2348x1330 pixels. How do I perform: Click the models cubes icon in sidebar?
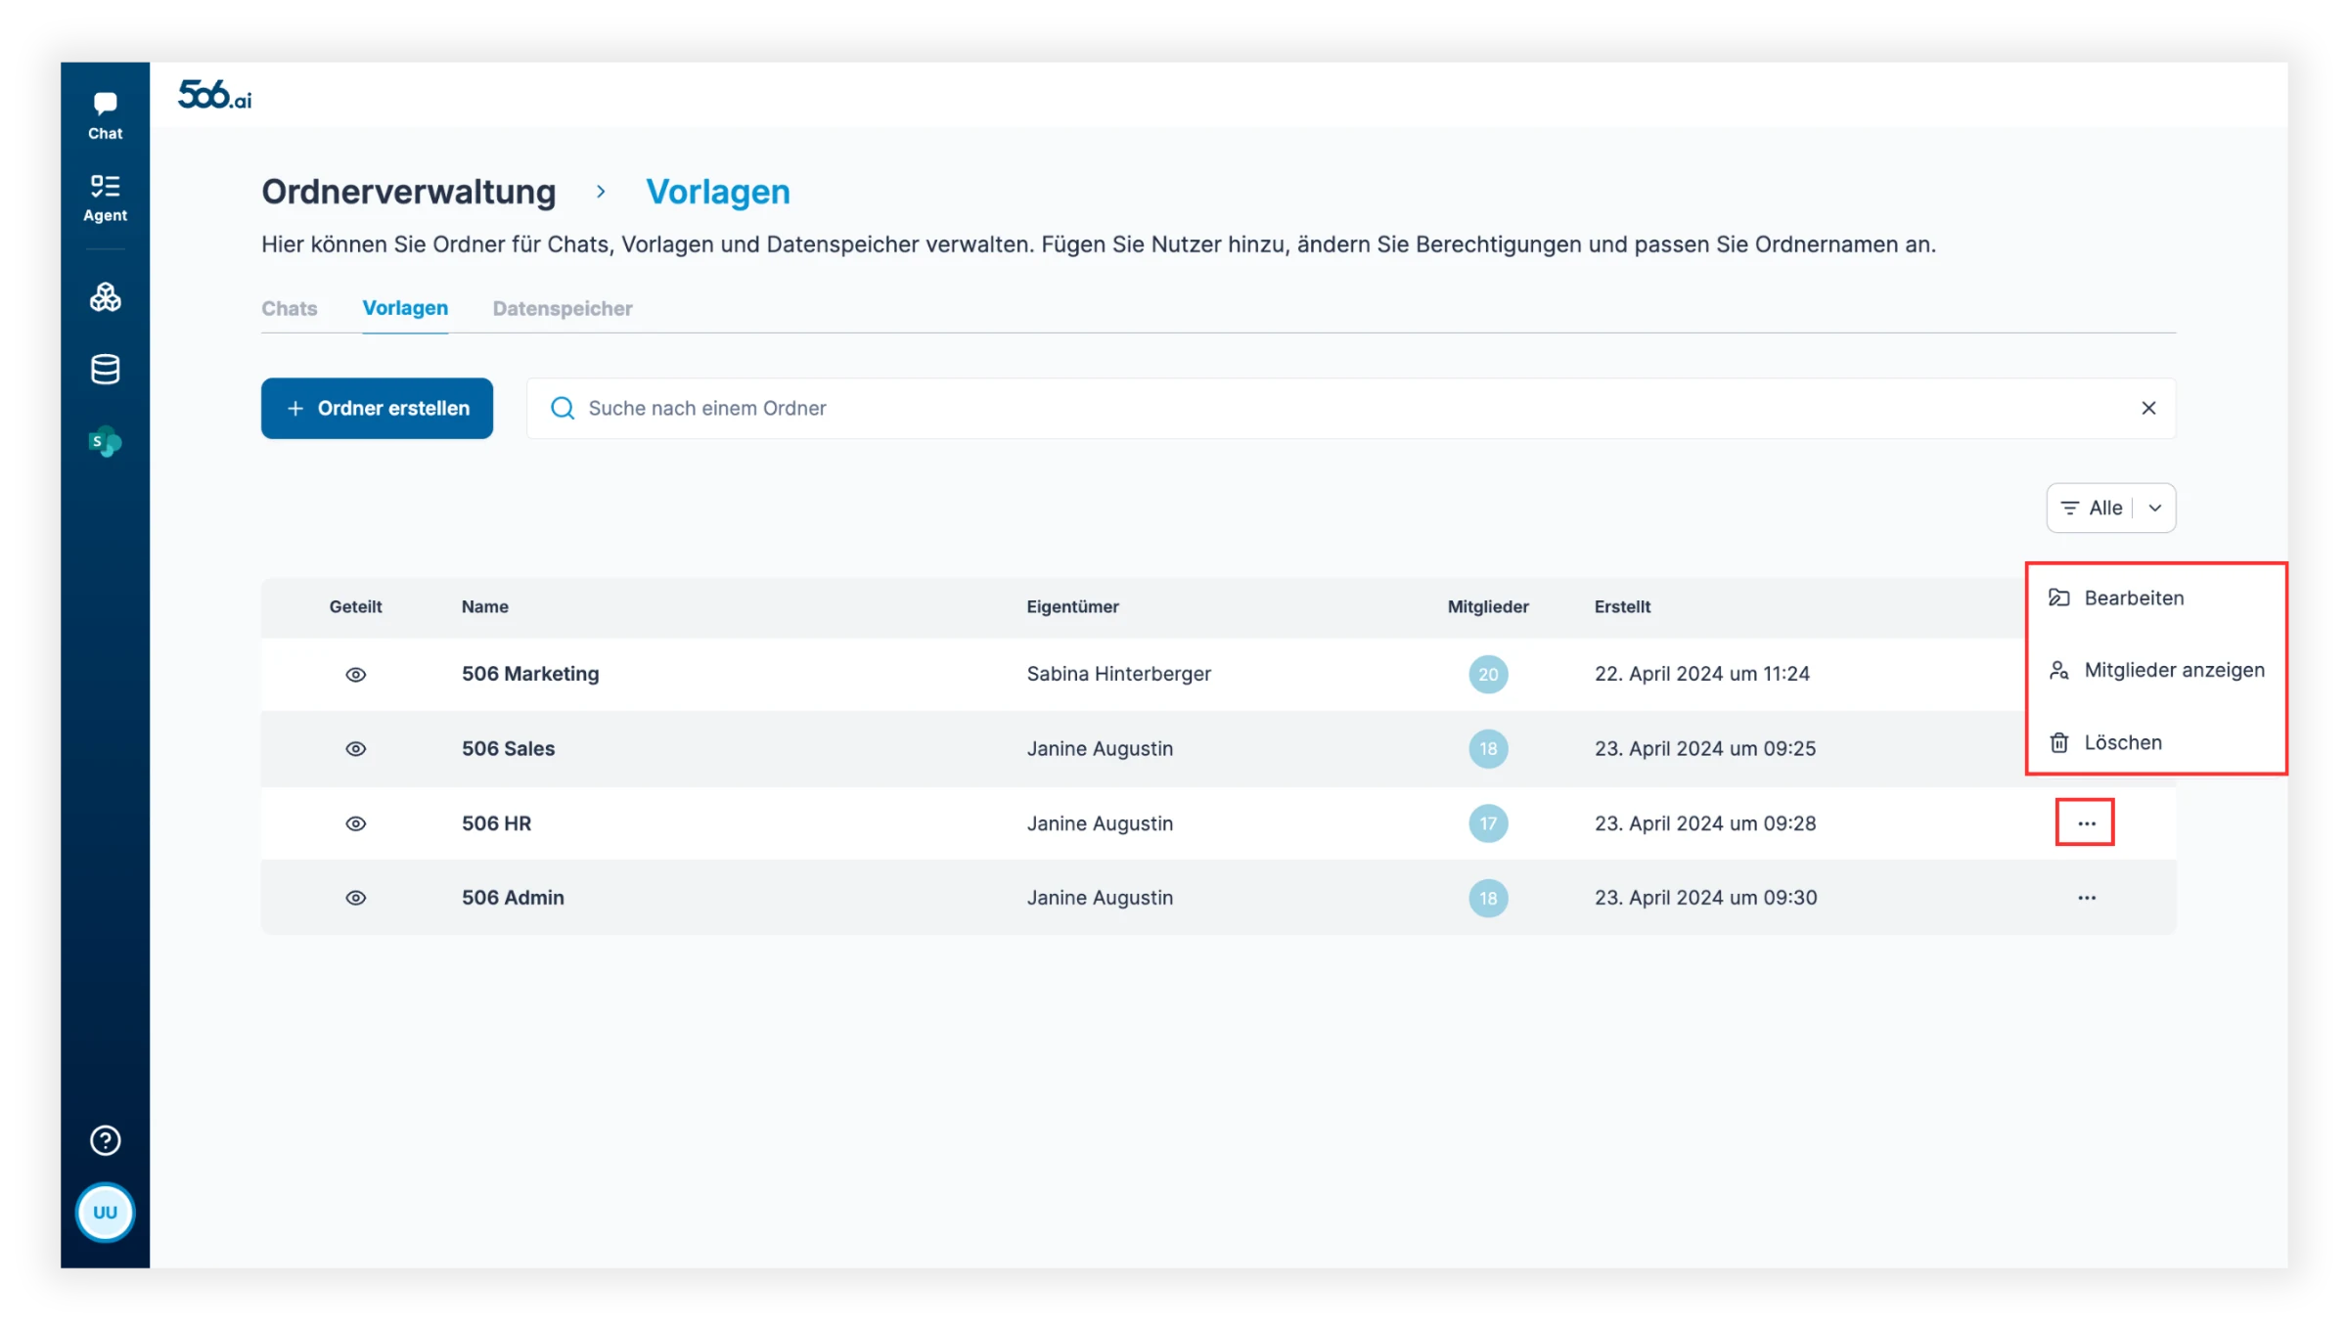point(105,297)
